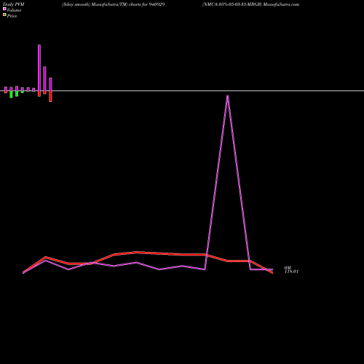Select the 'Price' legend label
The width and height of the screenshot is (364, 364).
click(12, 16)
